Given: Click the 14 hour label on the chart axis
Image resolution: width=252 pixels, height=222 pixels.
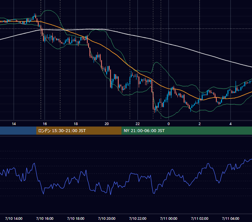Looking at the screenshot, I should (14, 124).
